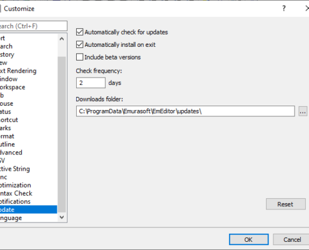Toggle Automatically check for updates
This screenshot has width=309, height=250.
click(x=80, y=32)
